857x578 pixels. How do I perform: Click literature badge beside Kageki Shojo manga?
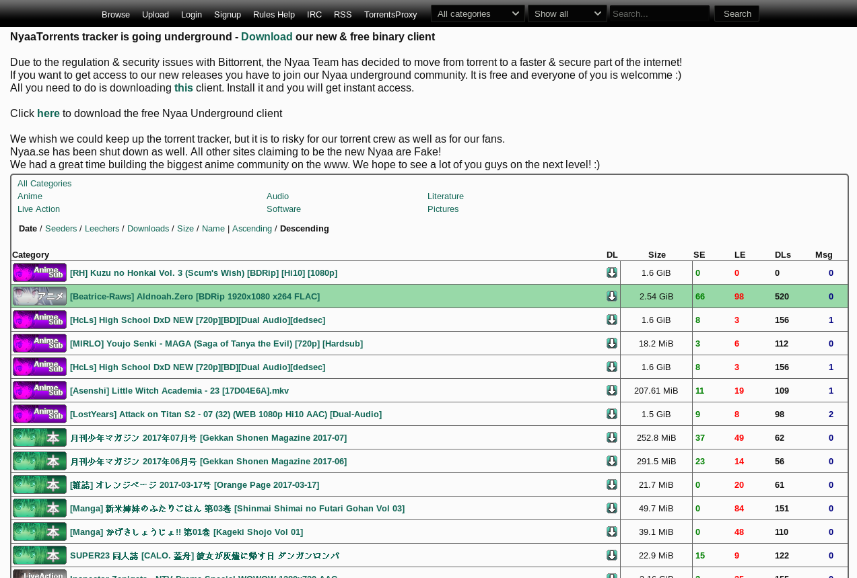point(40,532)
